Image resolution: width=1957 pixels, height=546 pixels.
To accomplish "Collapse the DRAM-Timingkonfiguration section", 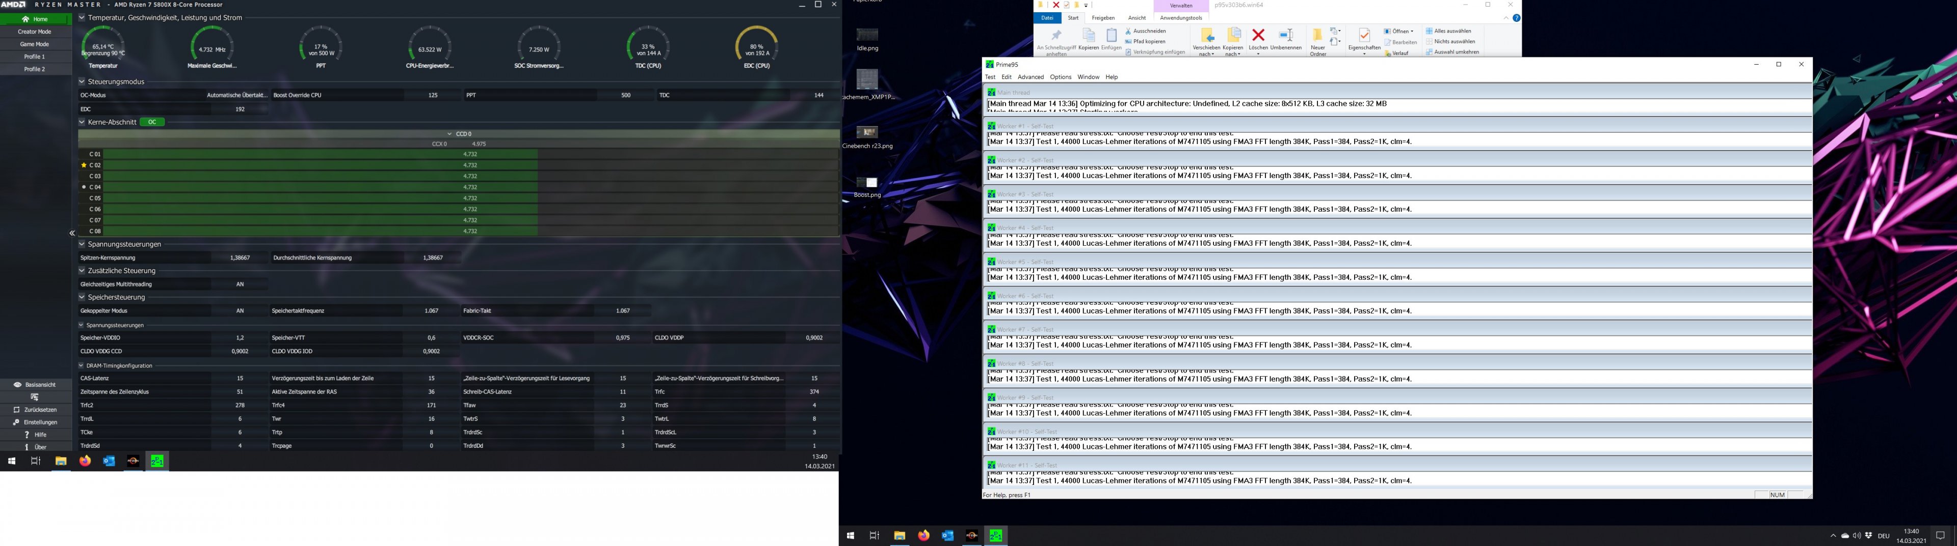I will click(x=82, y=365).
